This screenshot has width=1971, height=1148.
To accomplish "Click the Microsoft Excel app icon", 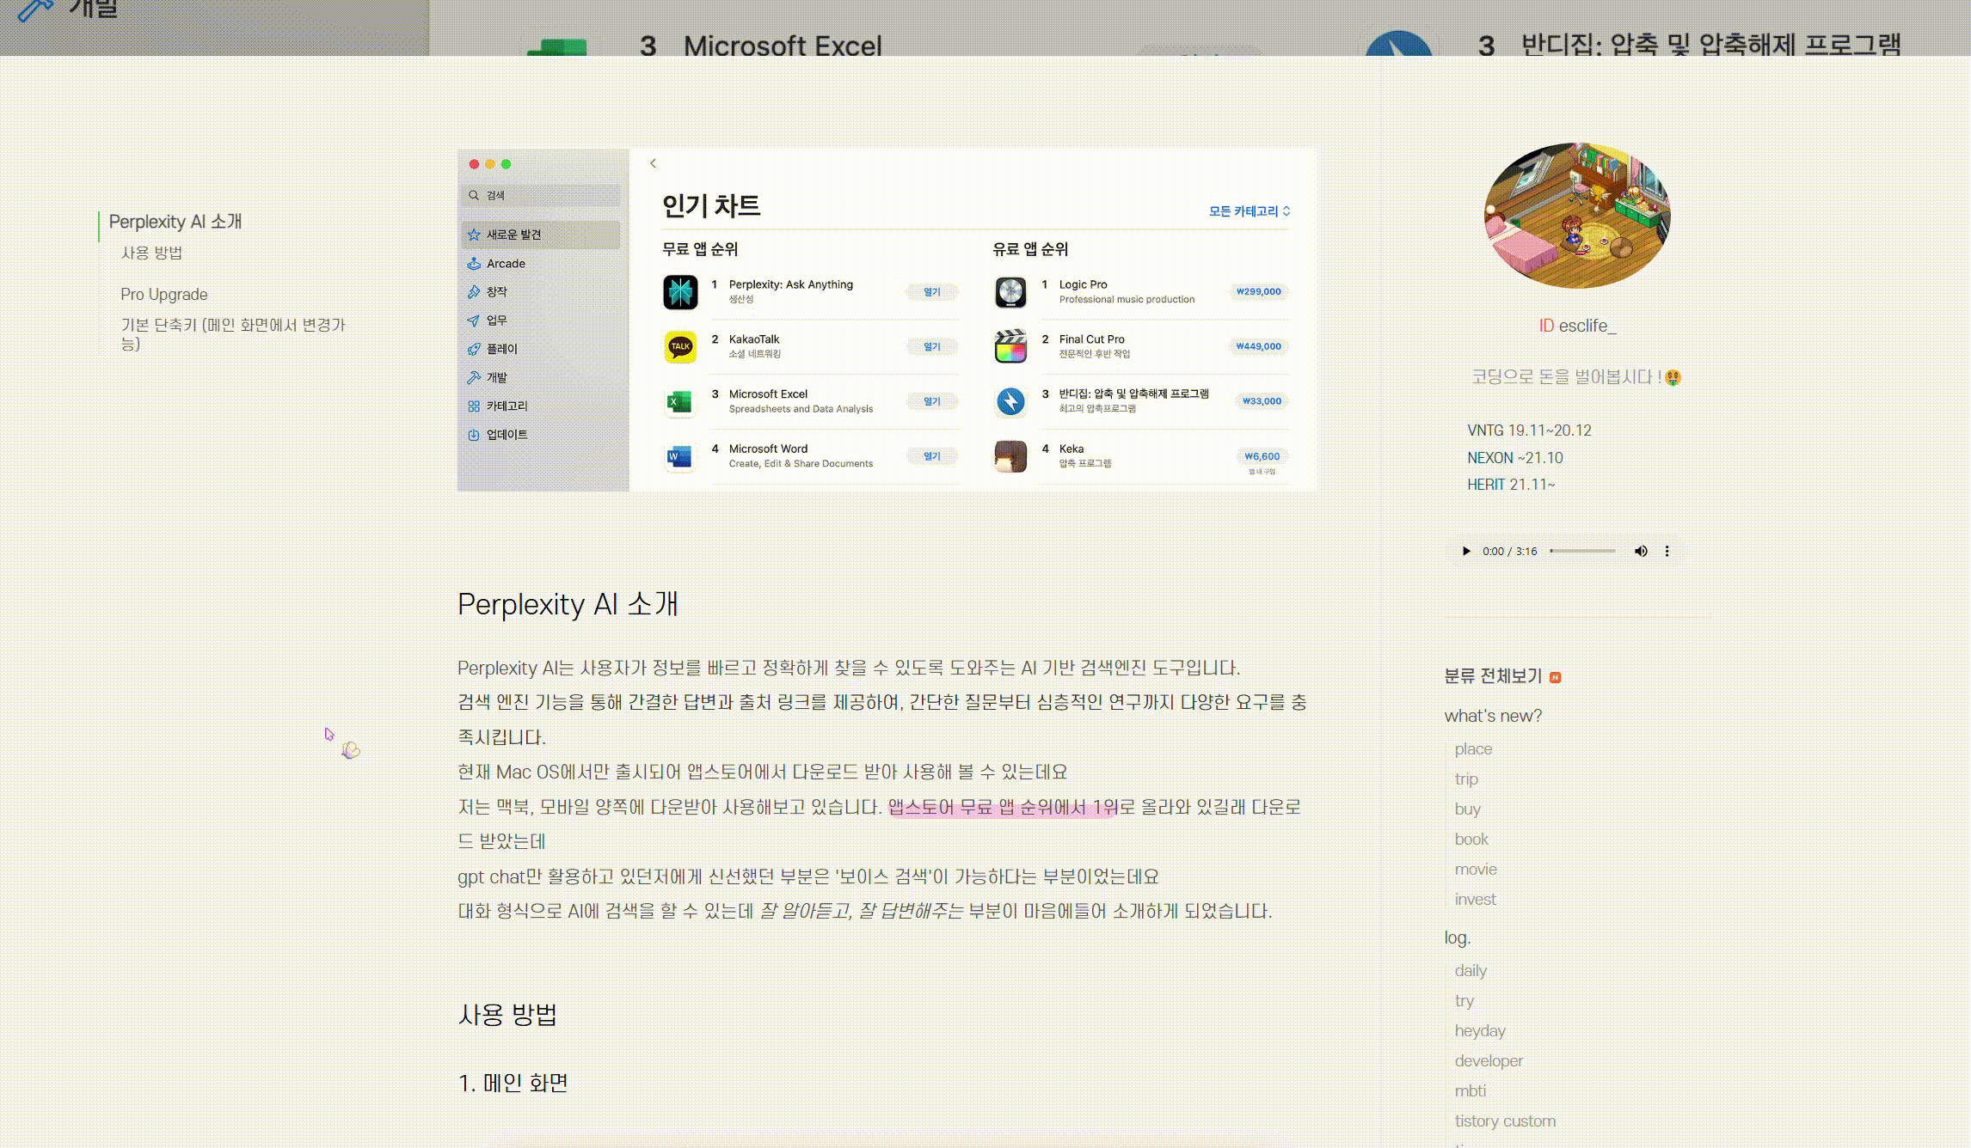I will (680, 402).
